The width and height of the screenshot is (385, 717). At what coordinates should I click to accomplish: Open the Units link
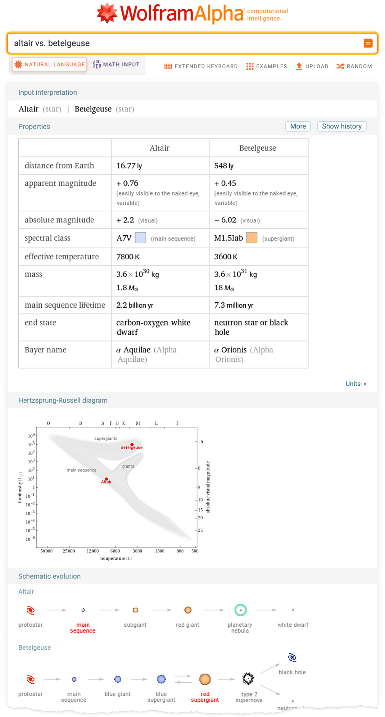point(356,384)
